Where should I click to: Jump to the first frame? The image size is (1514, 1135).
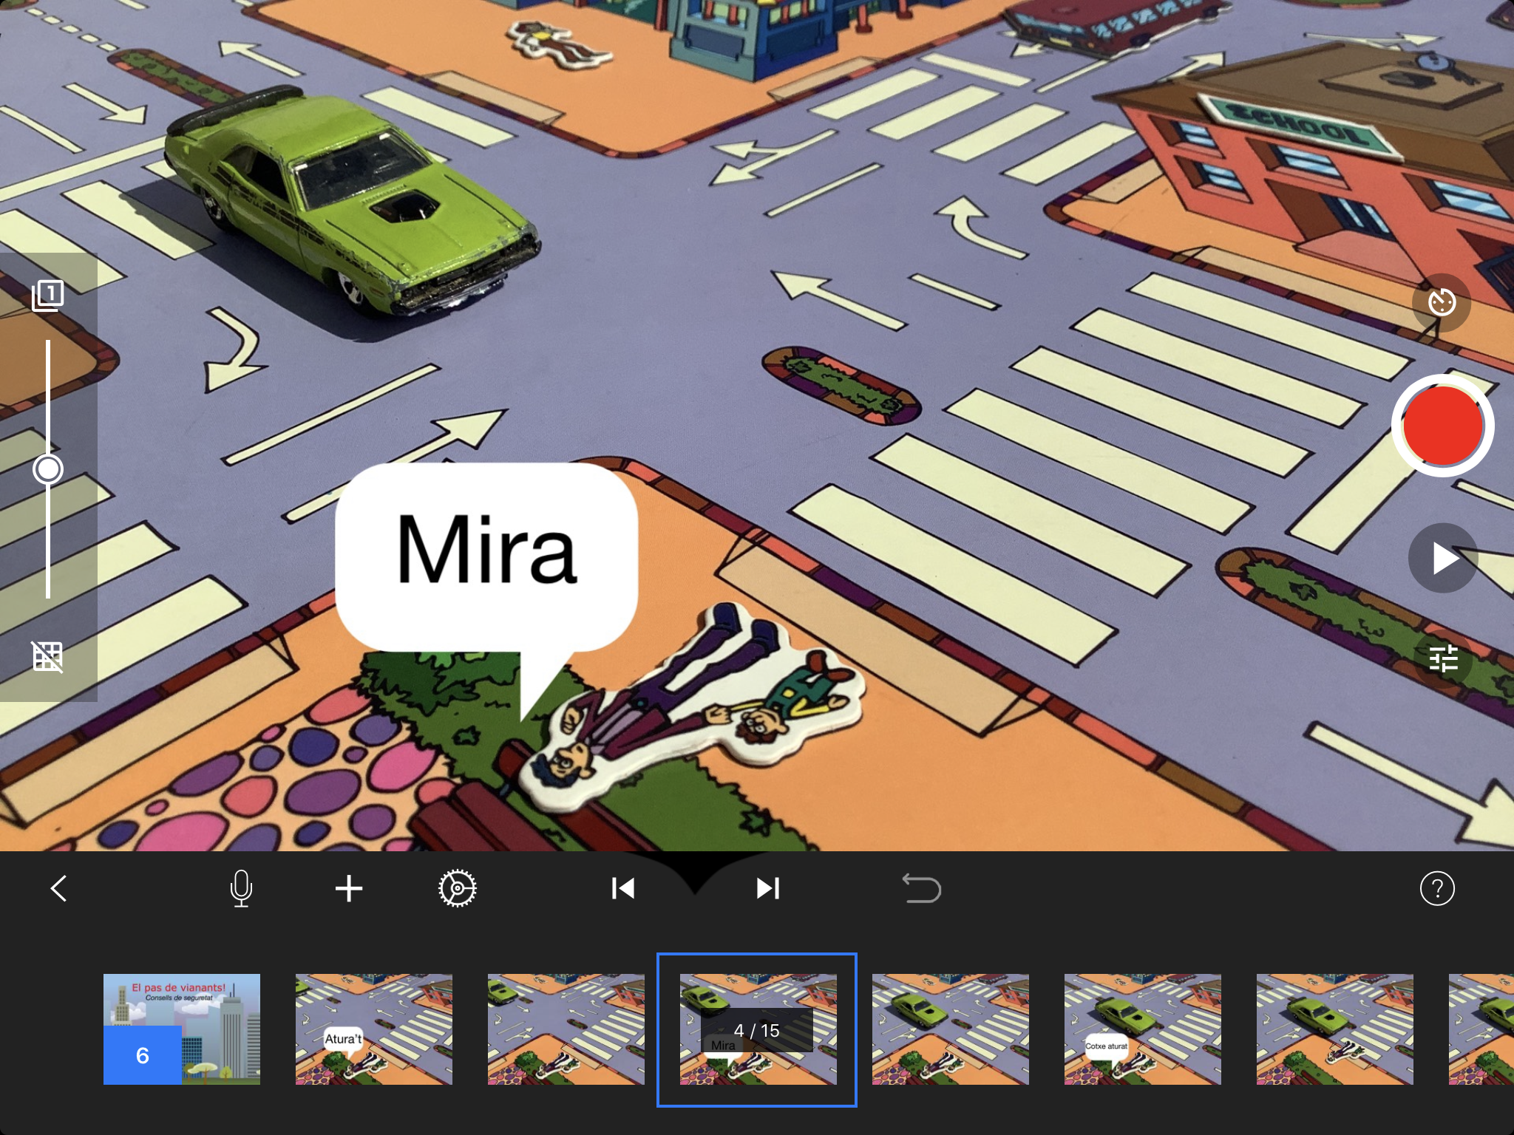pyautogui.click(x=622, y=888)
